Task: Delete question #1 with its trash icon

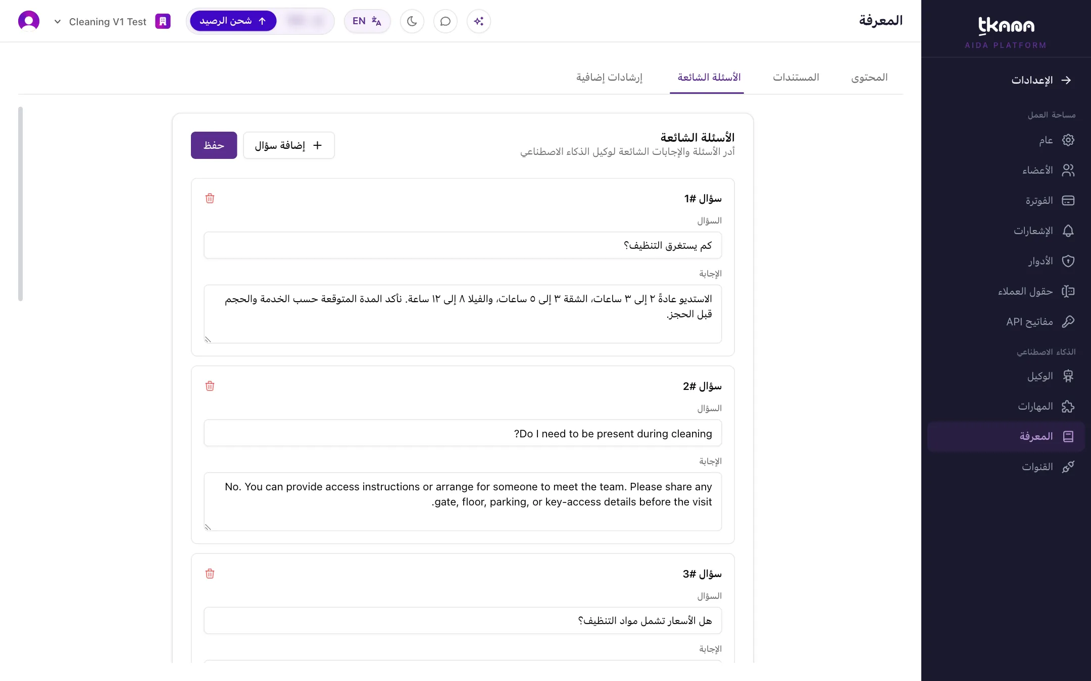Action: click(x=210, y=198)
